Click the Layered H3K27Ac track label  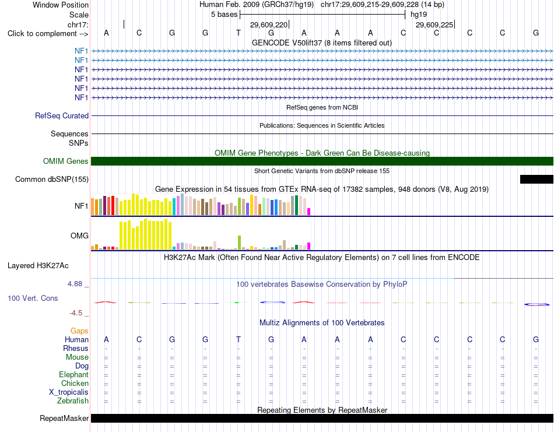[x=38, y=266]
